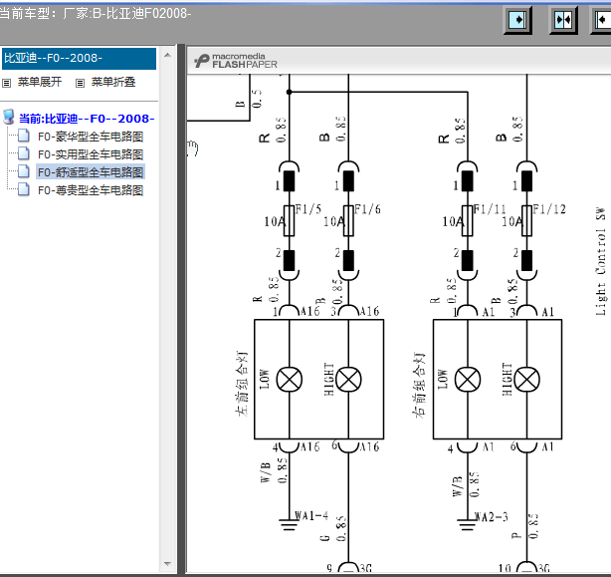
Task: Click HIGHT lamp symbol in 右前组合灯
Action: (526, 380)
